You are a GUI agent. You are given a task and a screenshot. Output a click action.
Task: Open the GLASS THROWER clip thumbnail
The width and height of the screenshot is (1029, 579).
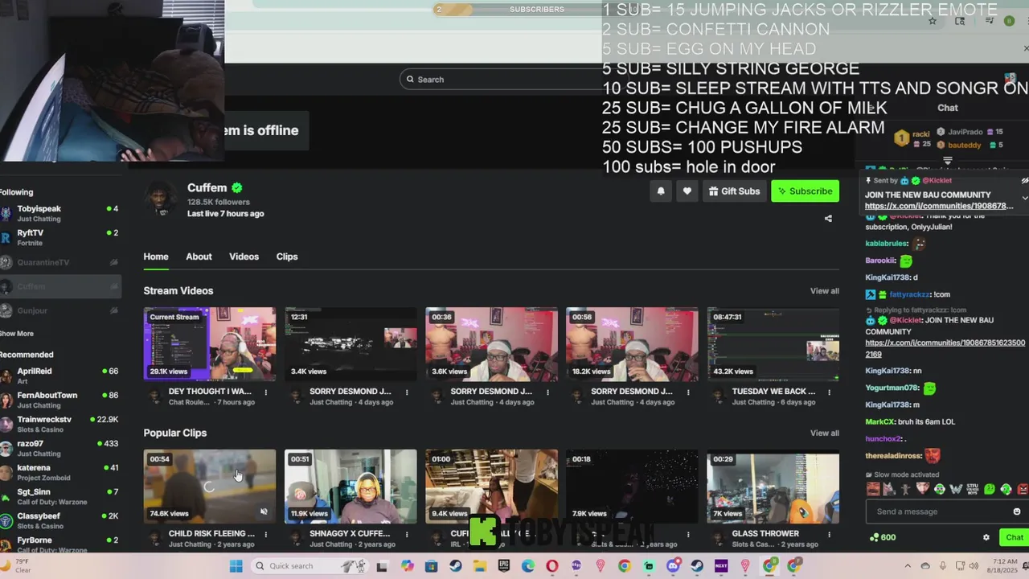773,486
